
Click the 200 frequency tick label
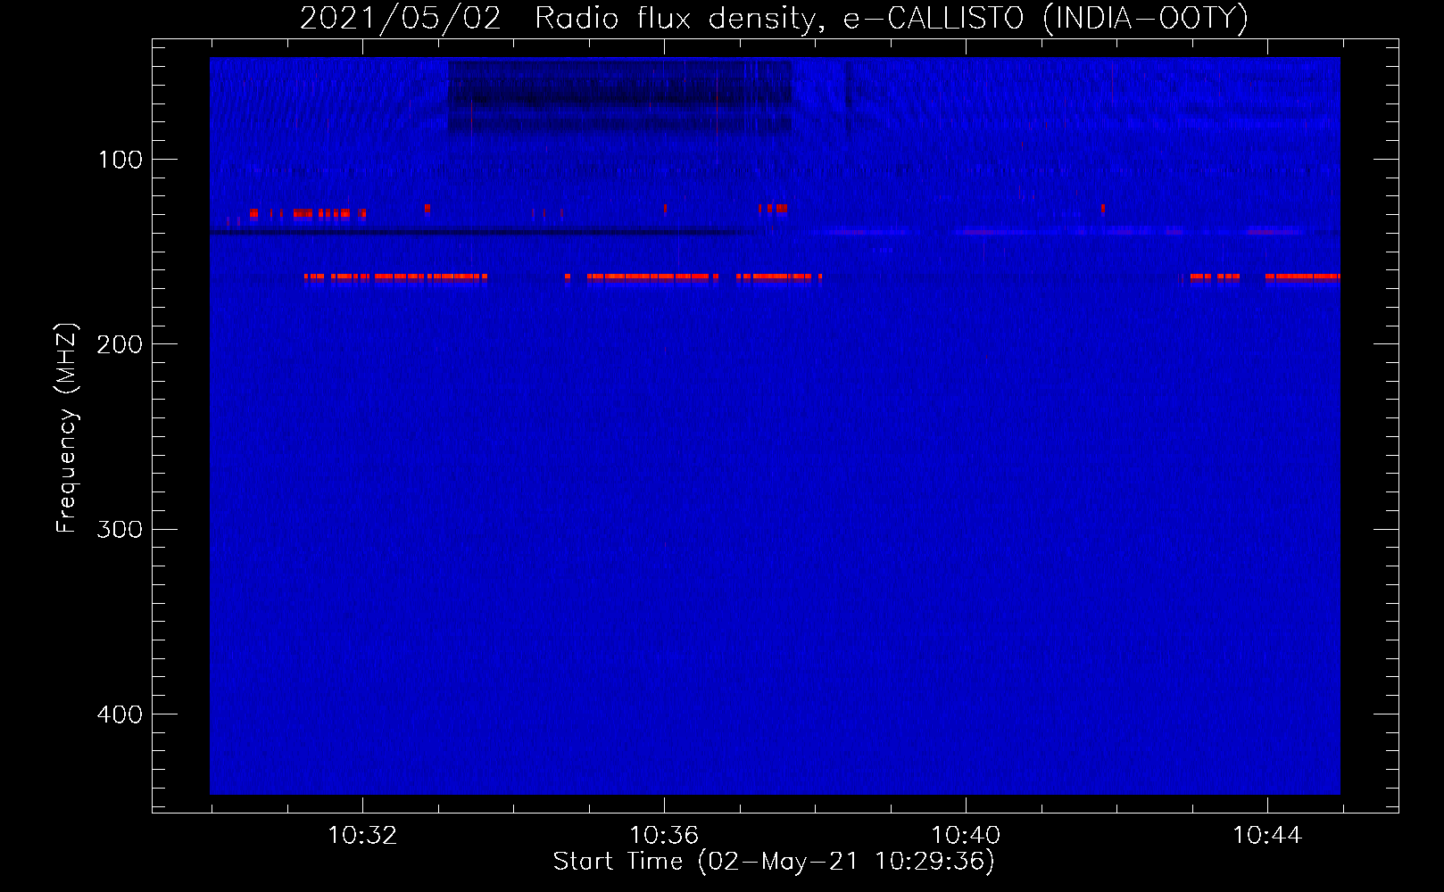tap(120, 344)
